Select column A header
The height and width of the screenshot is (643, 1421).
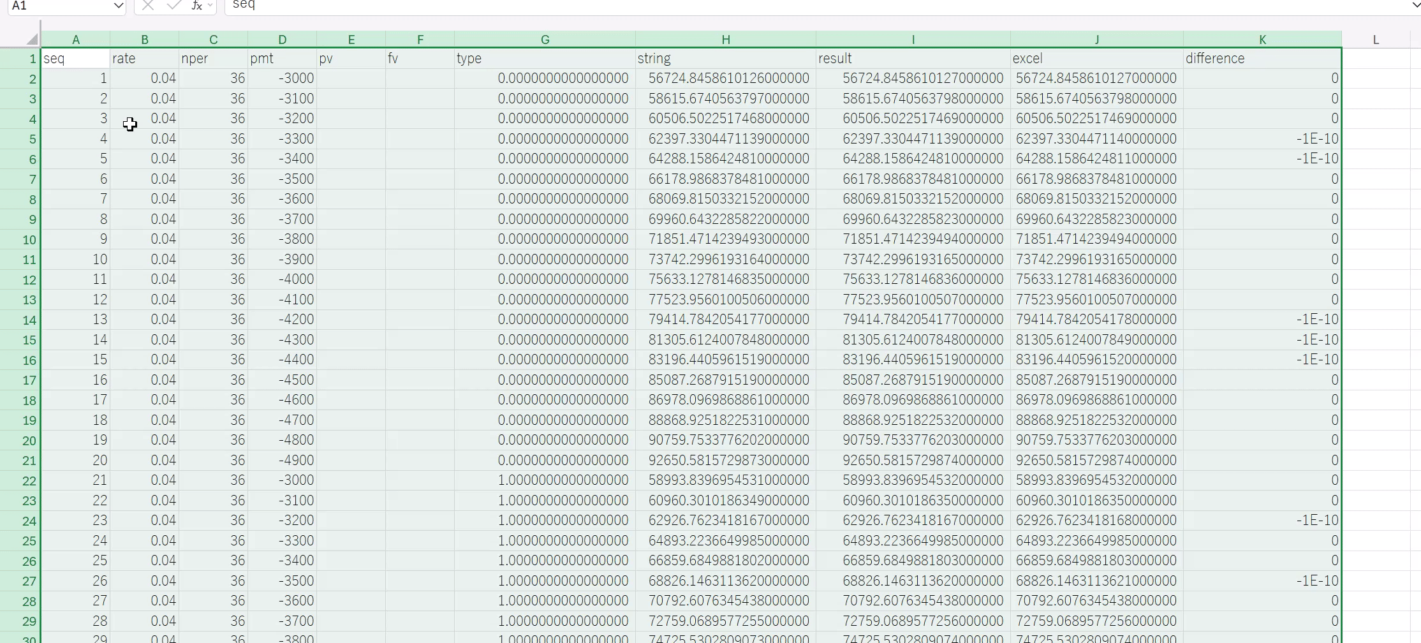click(x=76, y=40)
